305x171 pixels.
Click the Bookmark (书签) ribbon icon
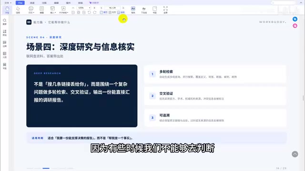tap(154, 9)
